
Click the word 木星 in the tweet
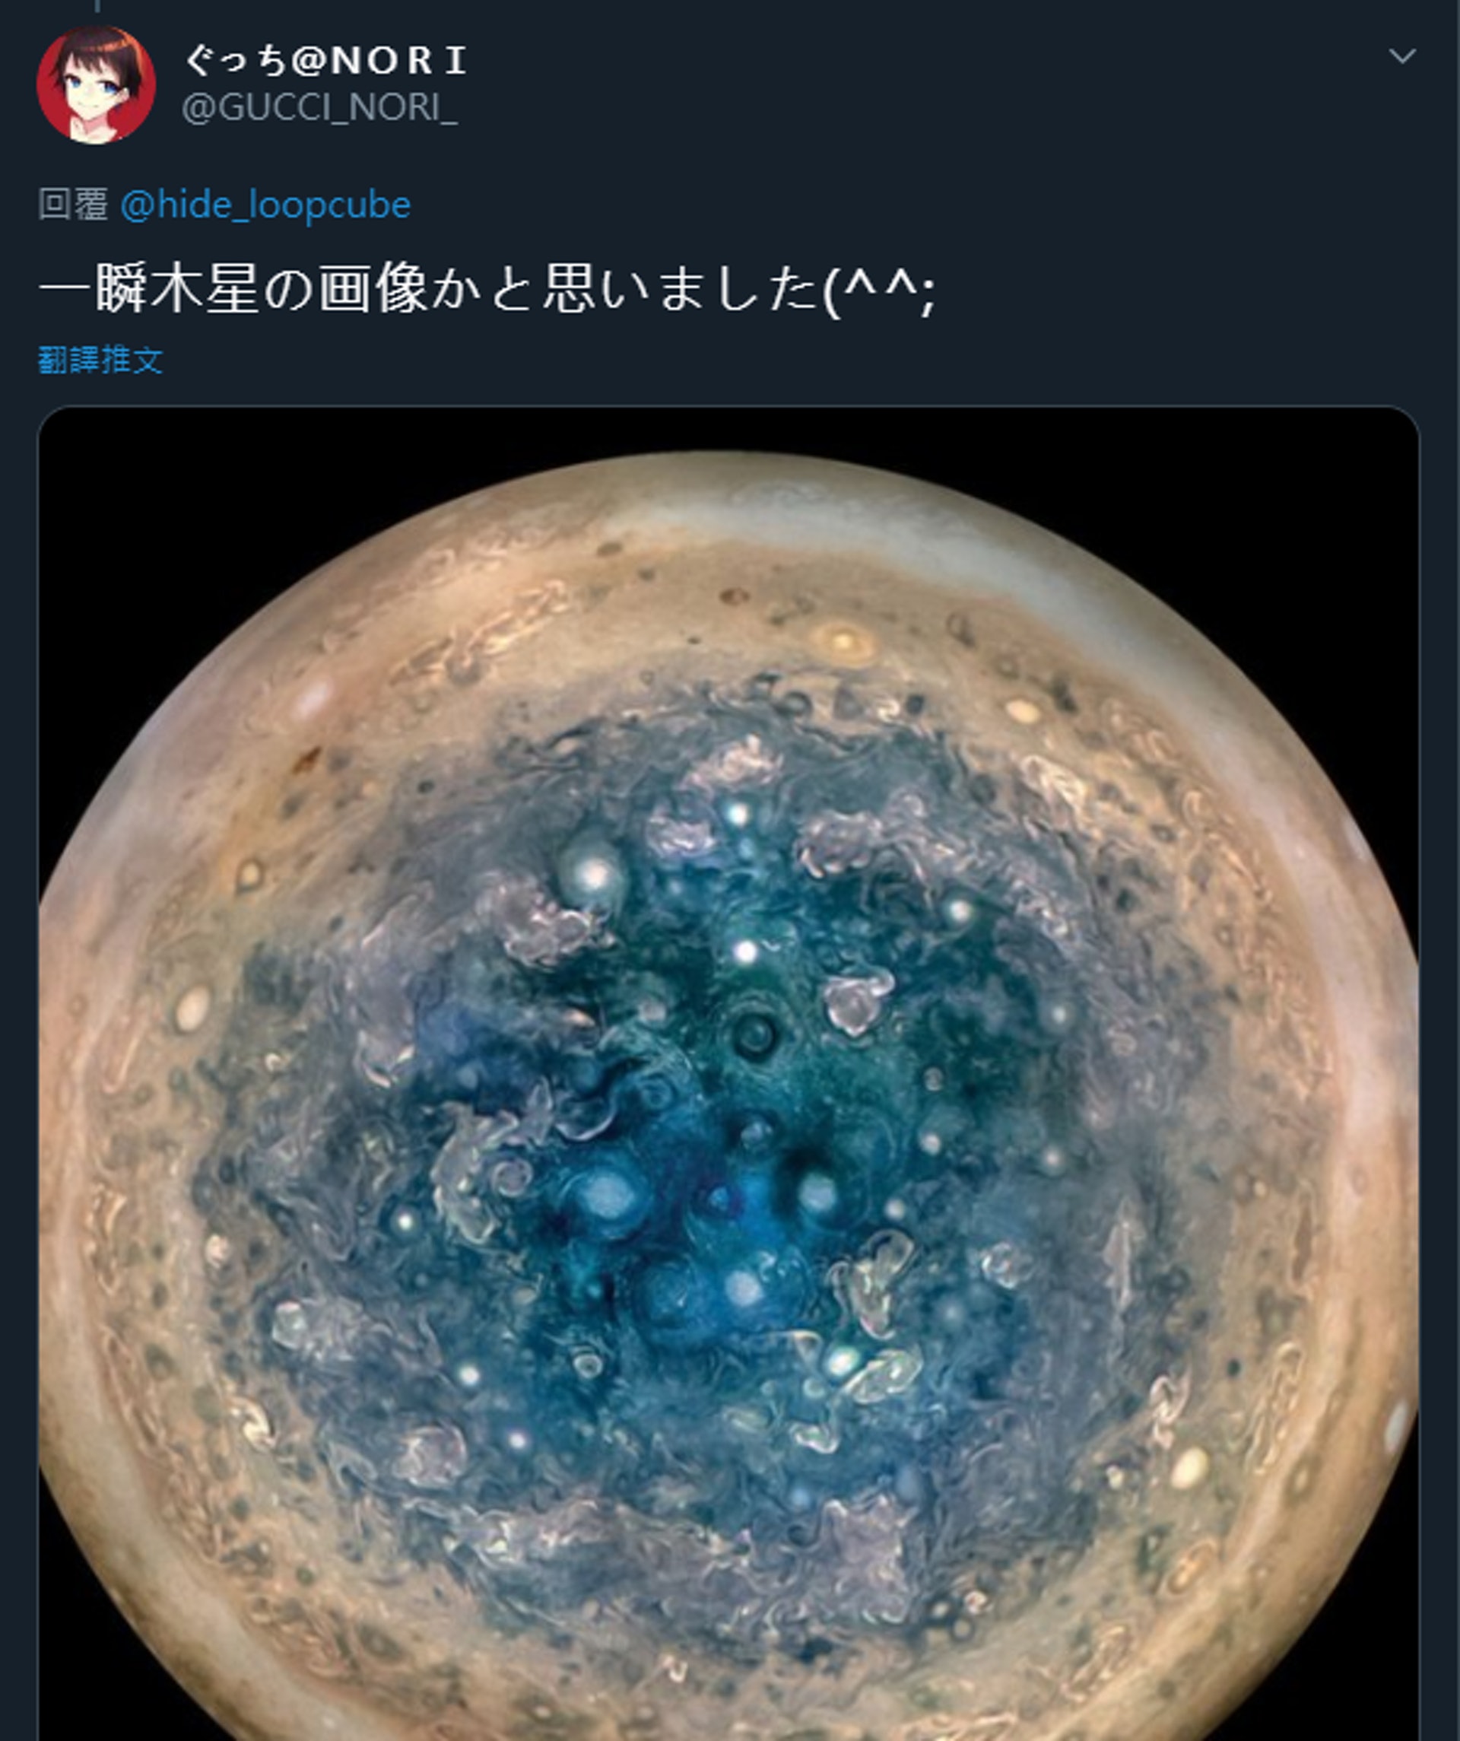point(205,291)
